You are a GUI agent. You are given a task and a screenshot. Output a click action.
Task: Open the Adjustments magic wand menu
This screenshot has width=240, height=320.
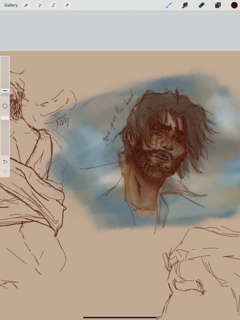pyautogui.click(x=40, y=5)
